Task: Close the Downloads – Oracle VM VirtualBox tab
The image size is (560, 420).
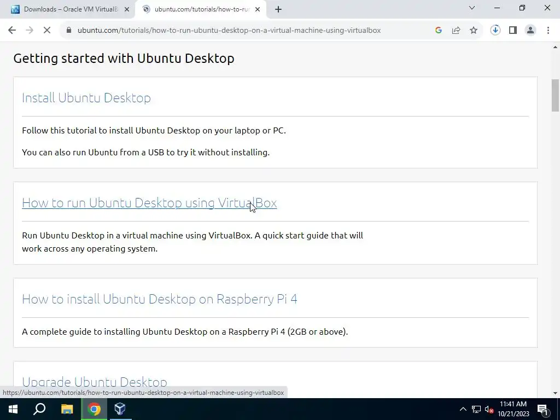Action: click(x=127, y=10)
